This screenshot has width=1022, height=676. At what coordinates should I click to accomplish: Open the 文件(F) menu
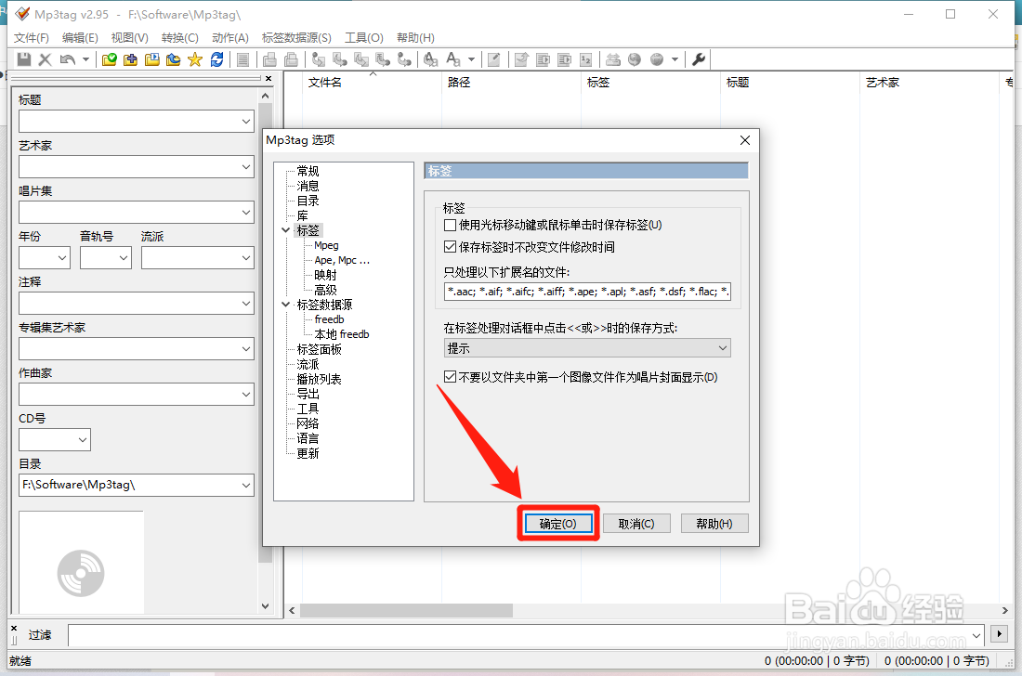coord(32,38)
